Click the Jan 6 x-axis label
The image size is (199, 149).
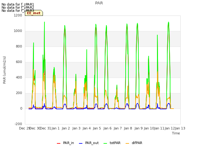coord(108,128)
